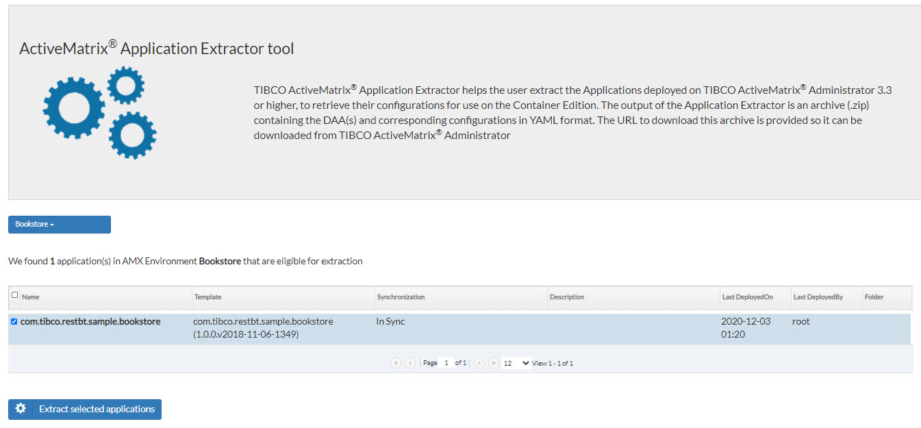921x428 pixels.
Task: Uncheck the com.tibco.restbt.sample.bookstore row checkbox
Action: pos(14,321)
